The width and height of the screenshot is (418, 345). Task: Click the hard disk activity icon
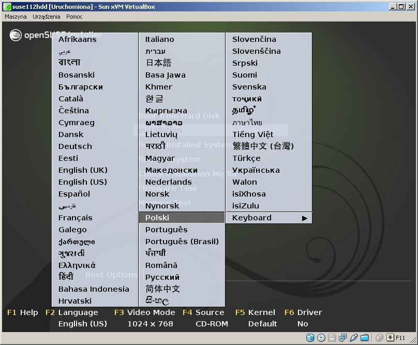pyautogui.click(x=310, y=338)
